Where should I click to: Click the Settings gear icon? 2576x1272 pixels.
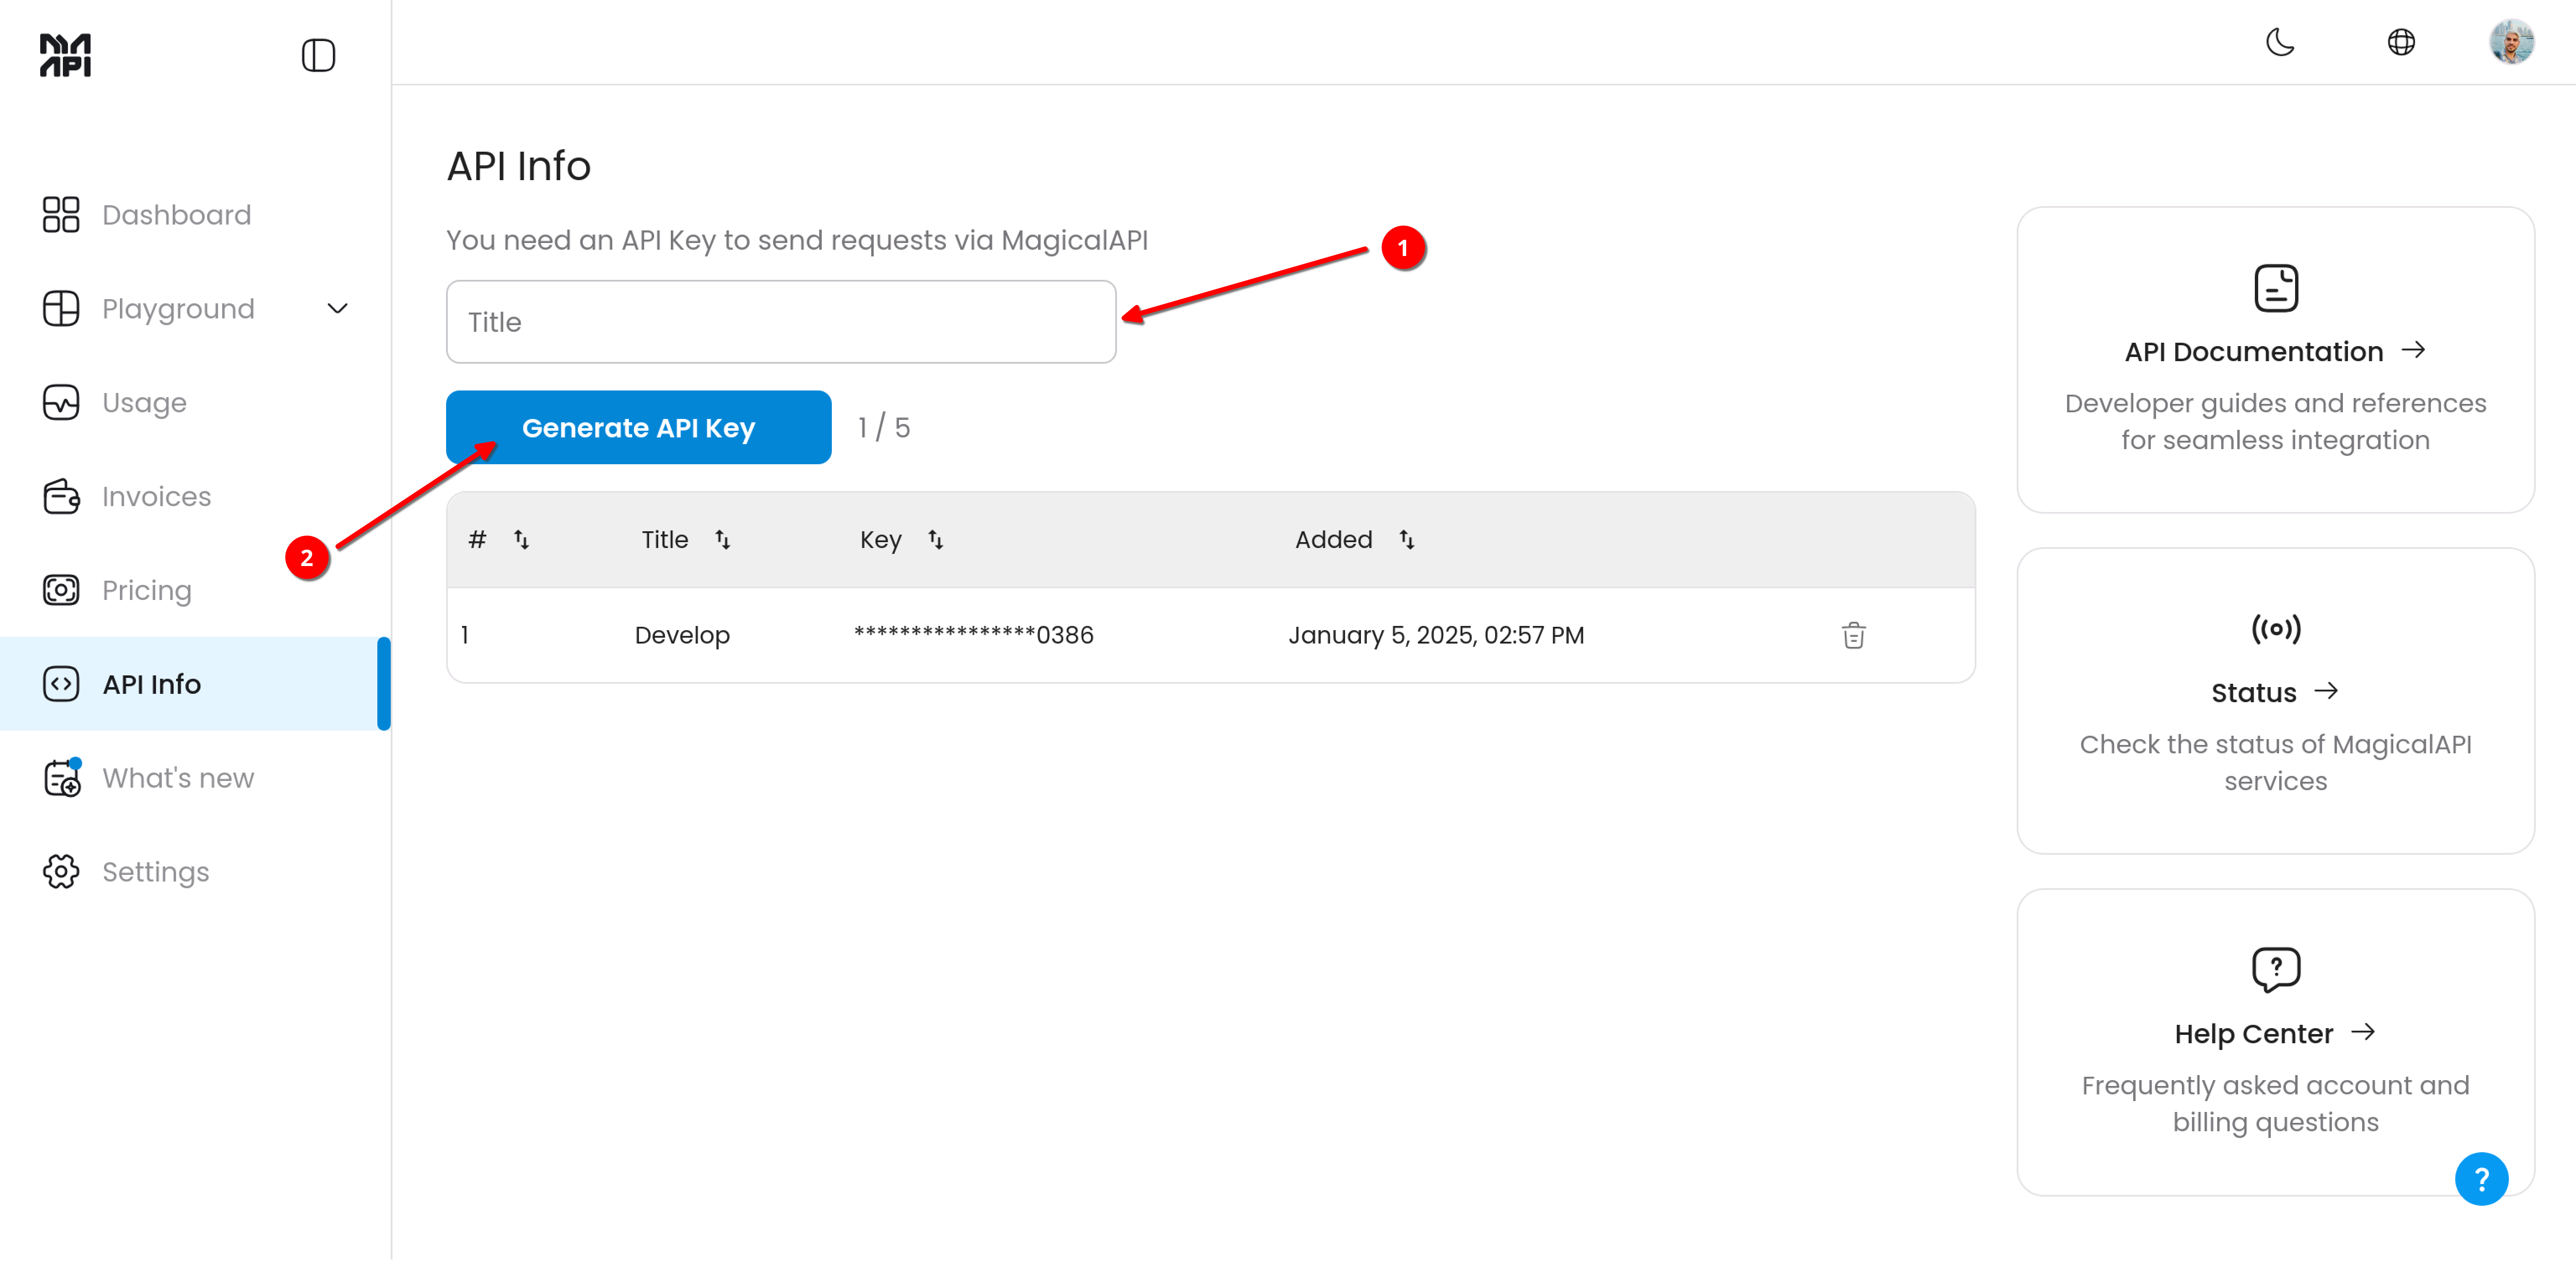61,872
